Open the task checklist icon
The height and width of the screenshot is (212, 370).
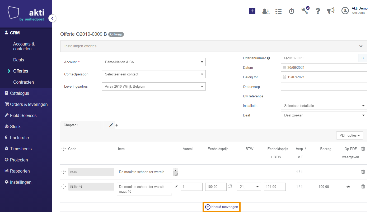coord(278,11)
